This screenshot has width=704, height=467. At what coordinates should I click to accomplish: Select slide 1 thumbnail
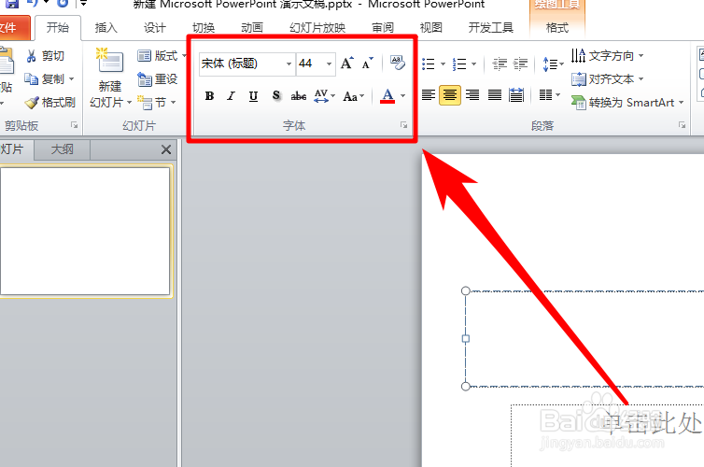(x=86, y=232)
